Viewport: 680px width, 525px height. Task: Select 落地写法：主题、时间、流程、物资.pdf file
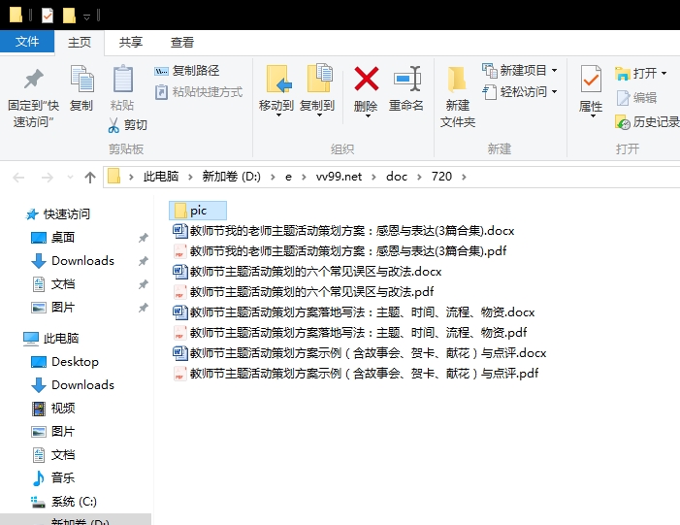coord(349,333)
